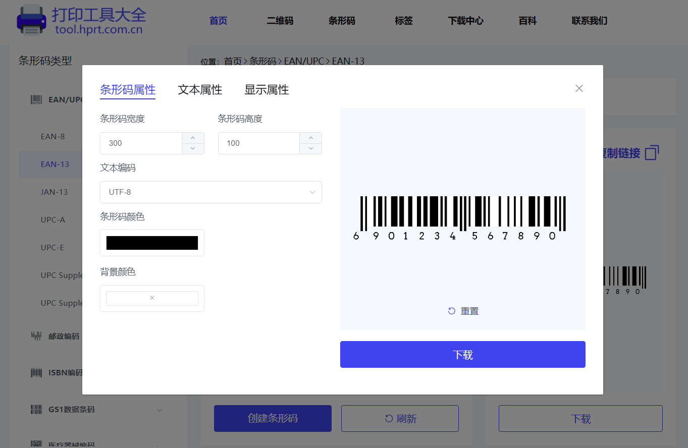Click the generated barcode preview image
Viewport: 688px width, 448px height.
pyautogui.click(x=459, y=218)
